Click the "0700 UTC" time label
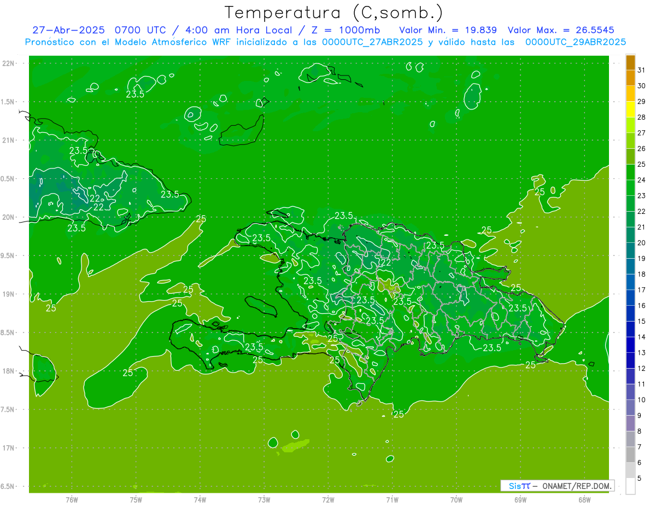 coord(141,30)
